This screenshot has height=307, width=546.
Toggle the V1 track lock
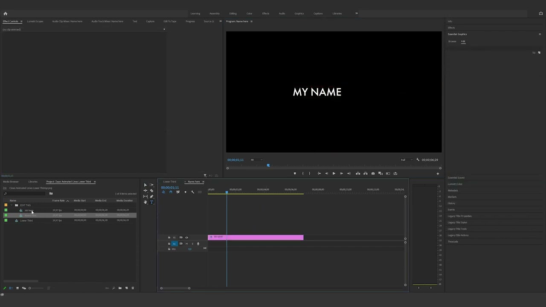coord(169,237)
